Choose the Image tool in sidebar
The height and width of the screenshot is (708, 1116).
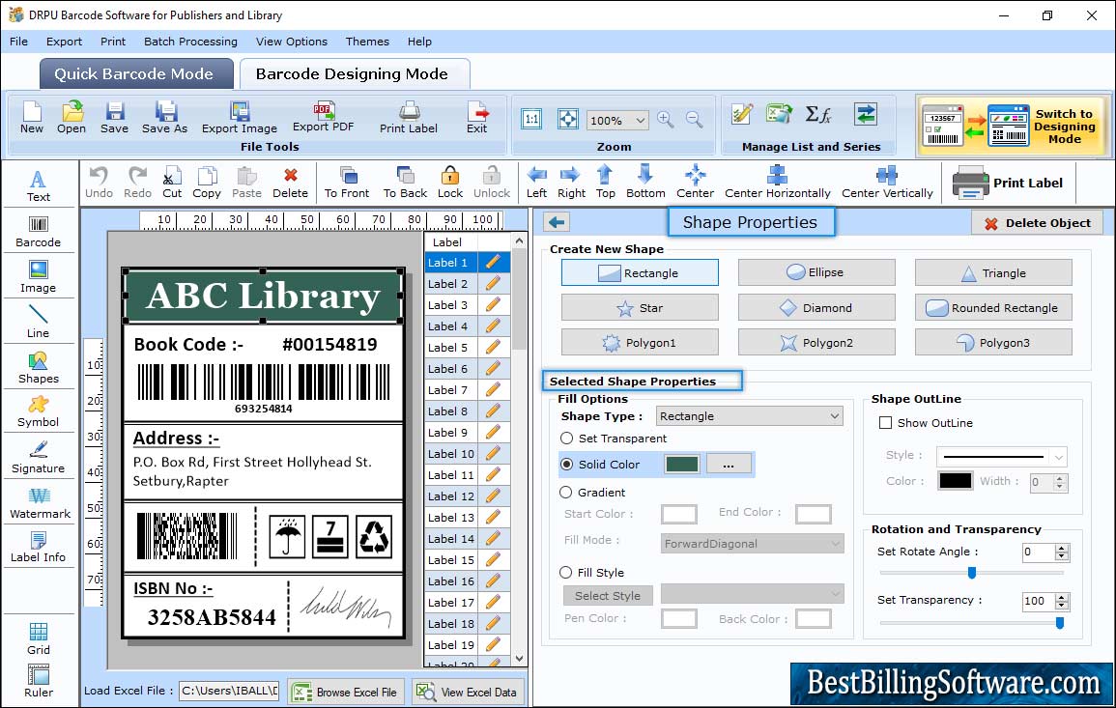[39, 277]
